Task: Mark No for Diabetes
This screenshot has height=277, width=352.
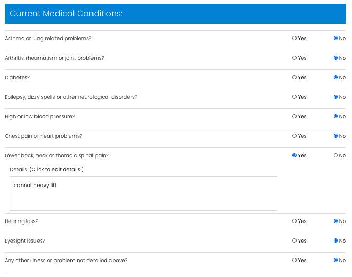Action: tap(336, 77)
